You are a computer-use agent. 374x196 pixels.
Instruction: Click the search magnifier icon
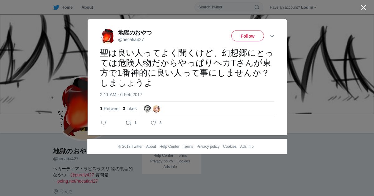point(257,7)
